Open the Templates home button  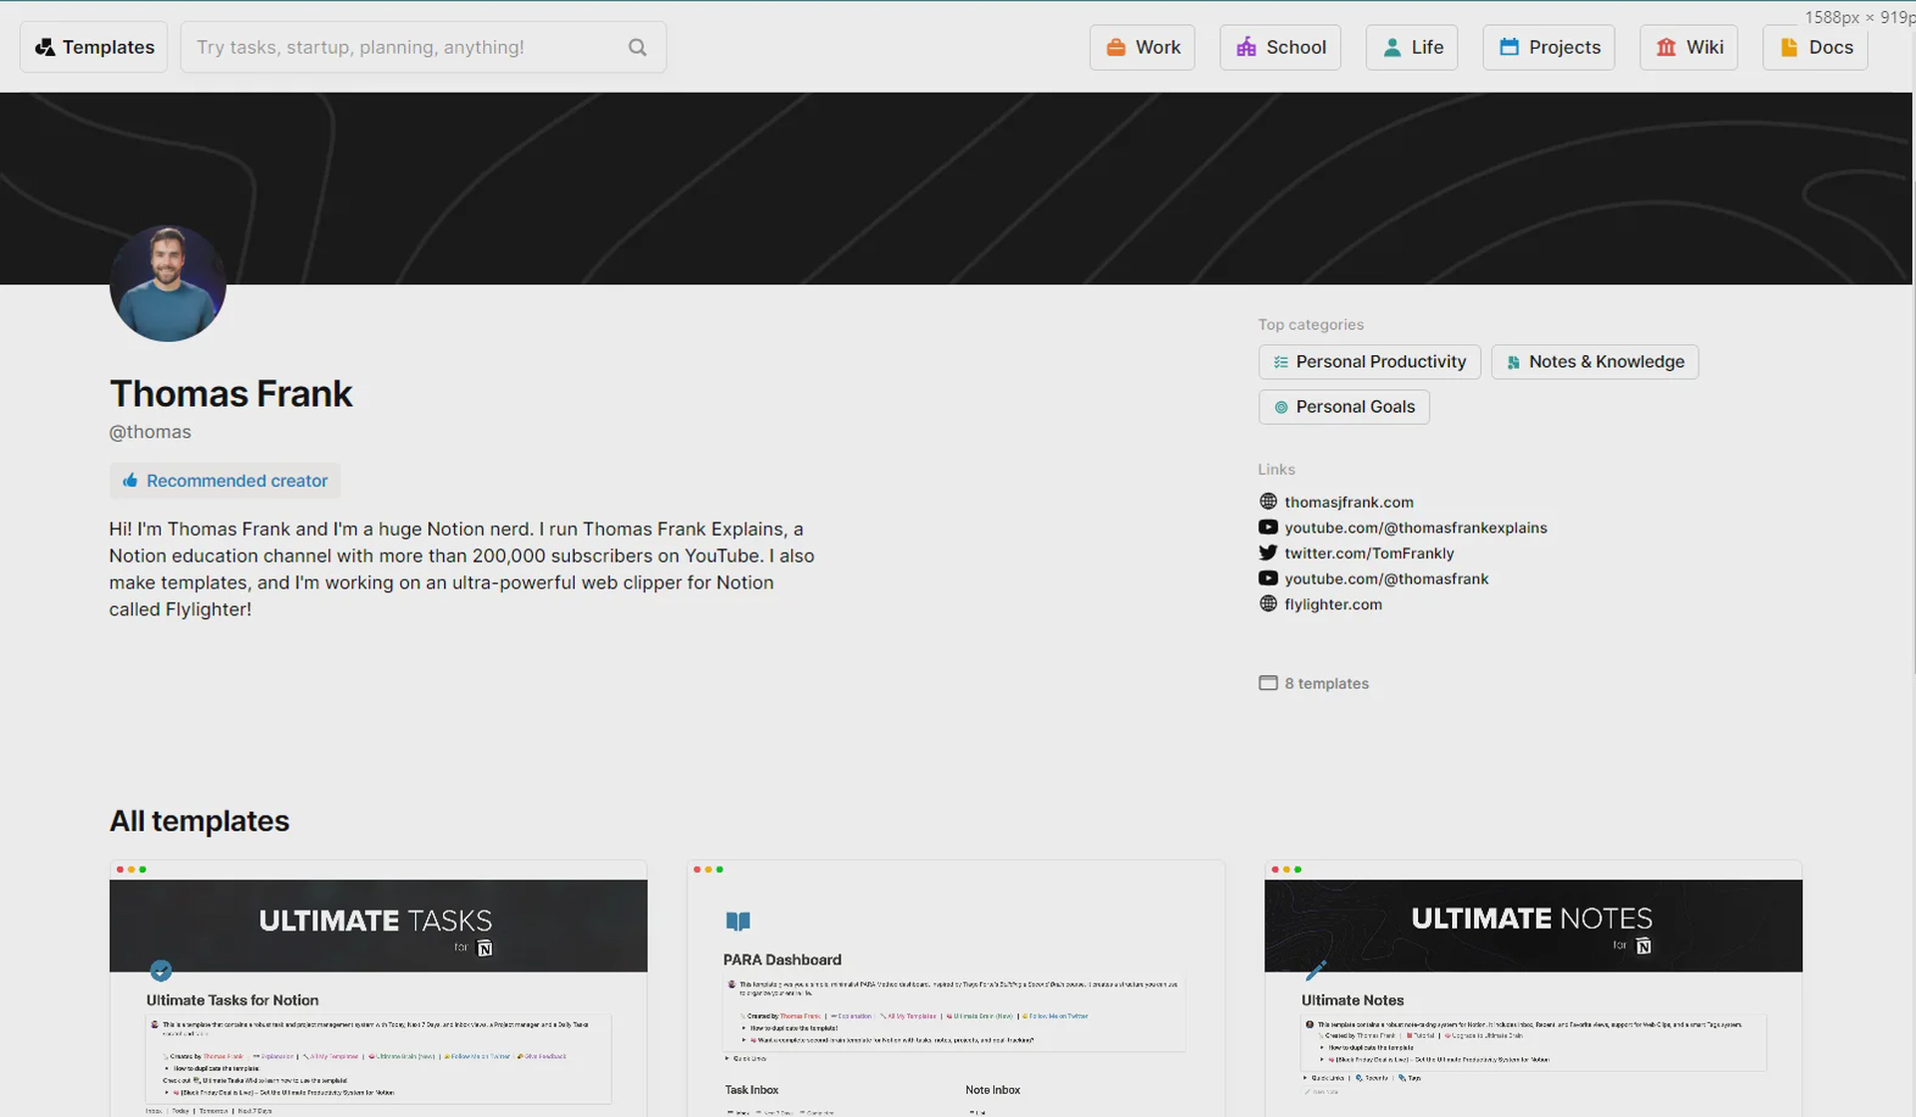tap(94, 47)
